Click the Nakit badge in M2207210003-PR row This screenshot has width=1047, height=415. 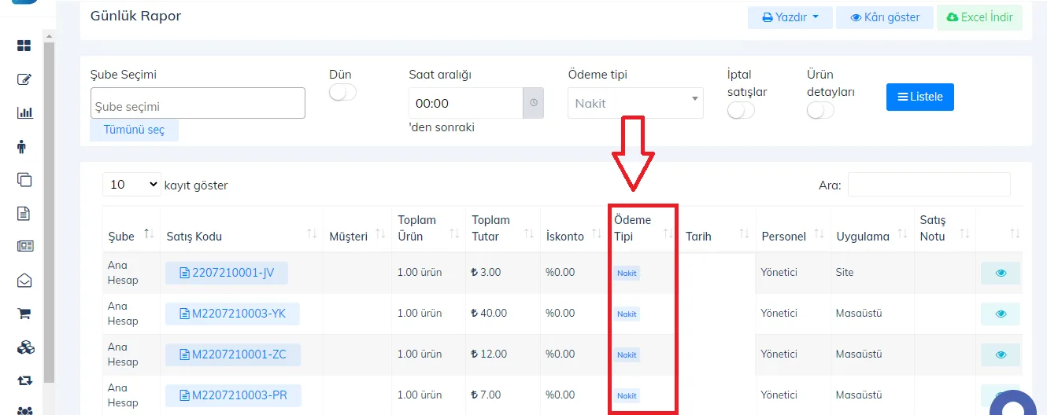(x=627, y=395)
